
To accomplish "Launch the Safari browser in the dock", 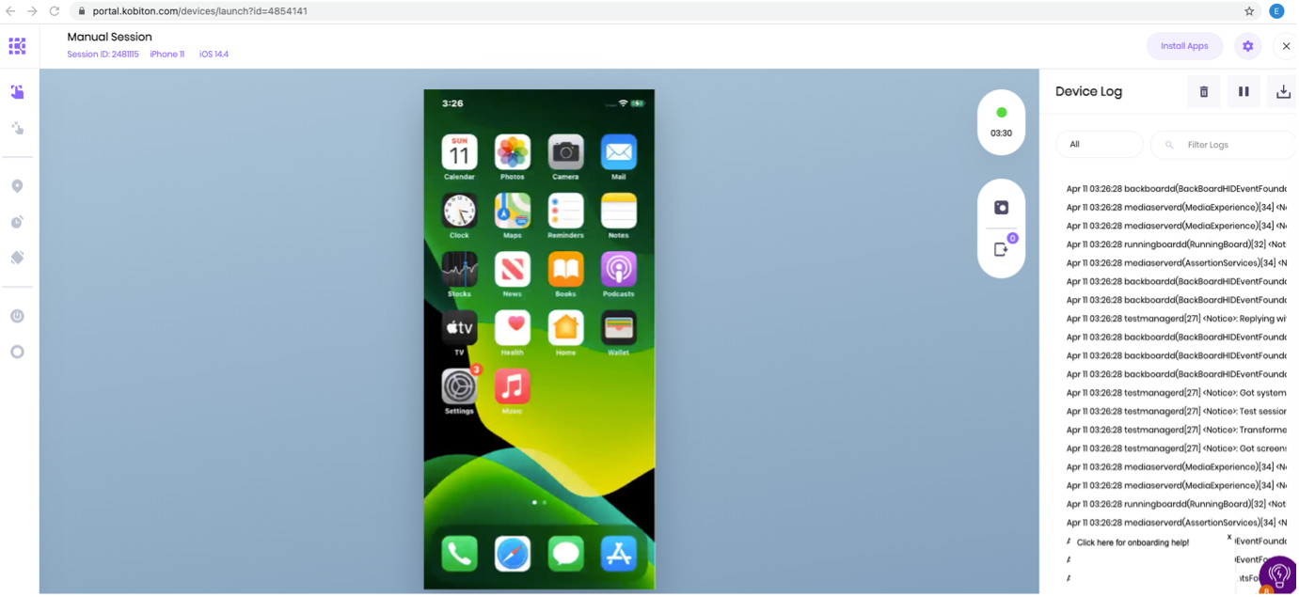I will click(513, 554).
